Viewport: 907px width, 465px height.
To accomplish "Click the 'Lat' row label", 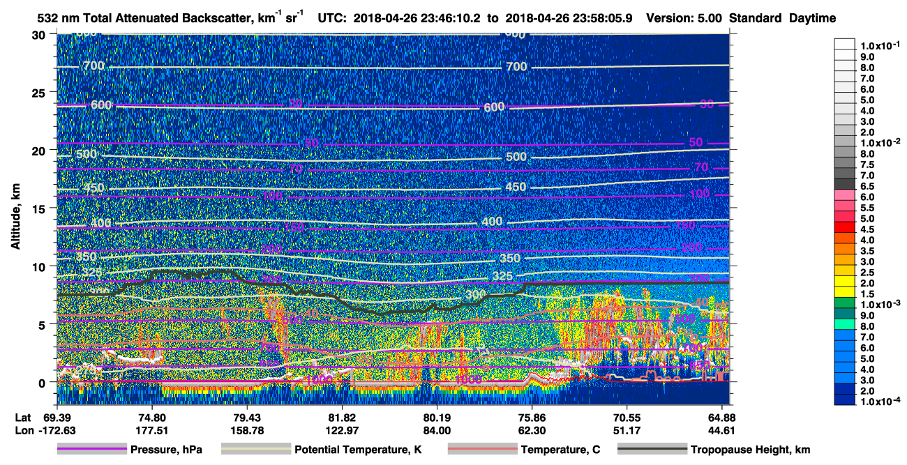I will tap(23, 417).
